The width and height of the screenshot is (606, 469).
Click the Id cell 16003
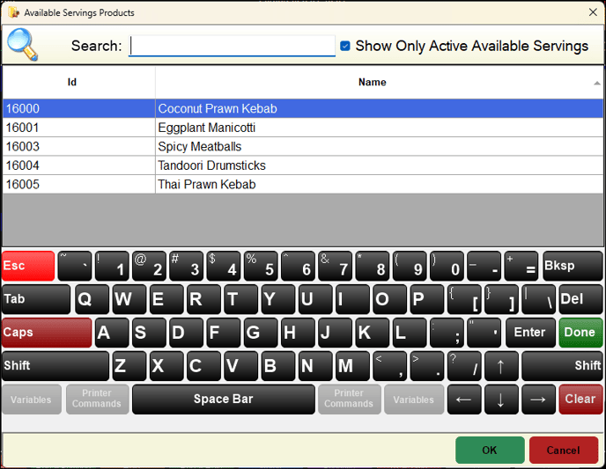(79, 146)
